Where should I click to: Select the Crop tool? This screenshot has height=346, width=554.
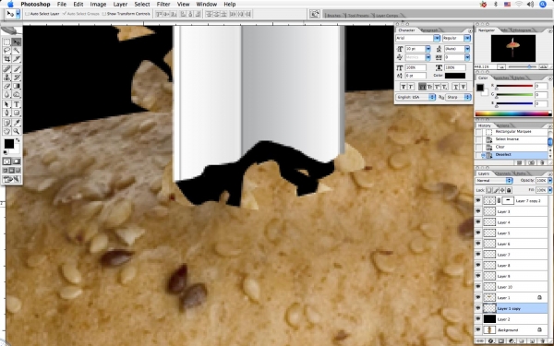click(x=7, y=59)
